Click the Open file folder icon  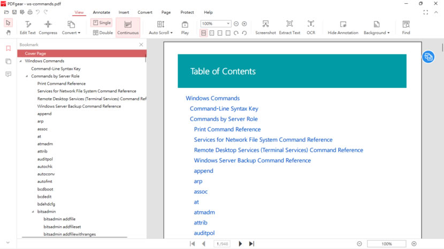tap(6, 12)
